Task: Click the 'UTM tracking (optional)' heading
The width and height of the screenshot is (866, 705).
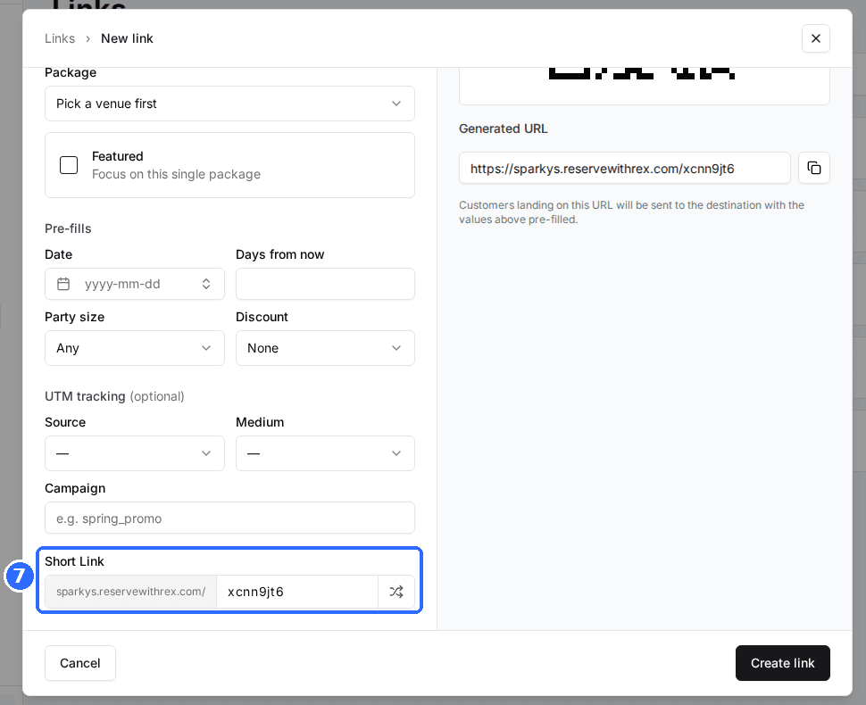Action: (x=114, y=396)
